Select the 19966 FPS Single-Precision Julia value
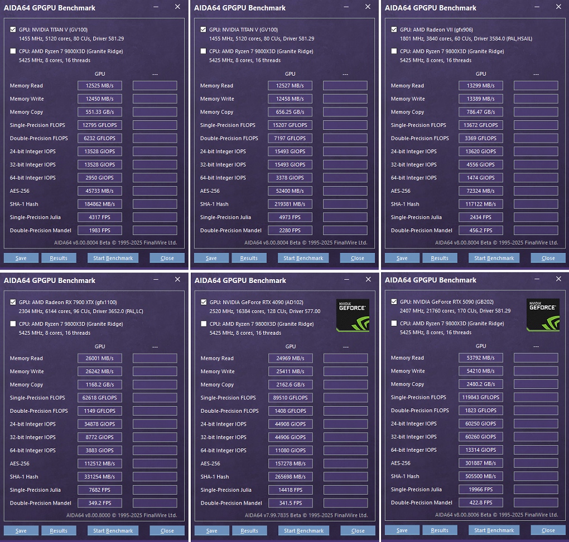This screenshot has width=569, height=542. (481, 489)
